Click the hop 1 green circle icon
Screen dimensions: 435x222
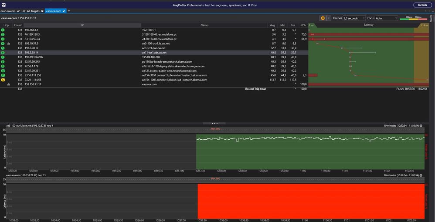pyautogui.click(x=3, y=30)
